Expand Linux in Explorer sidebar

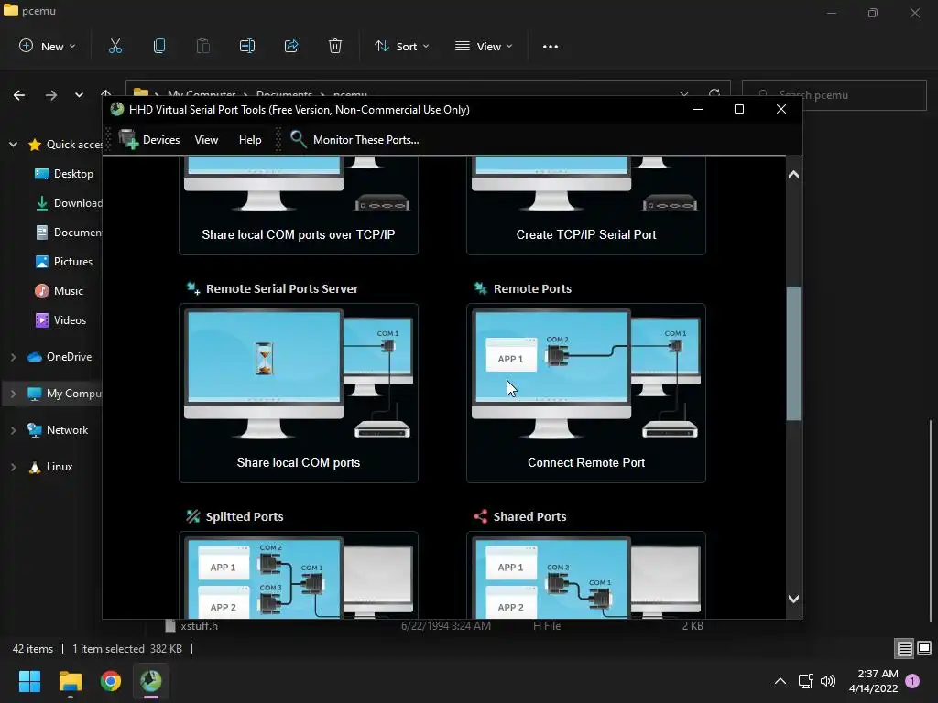[13, 467]
